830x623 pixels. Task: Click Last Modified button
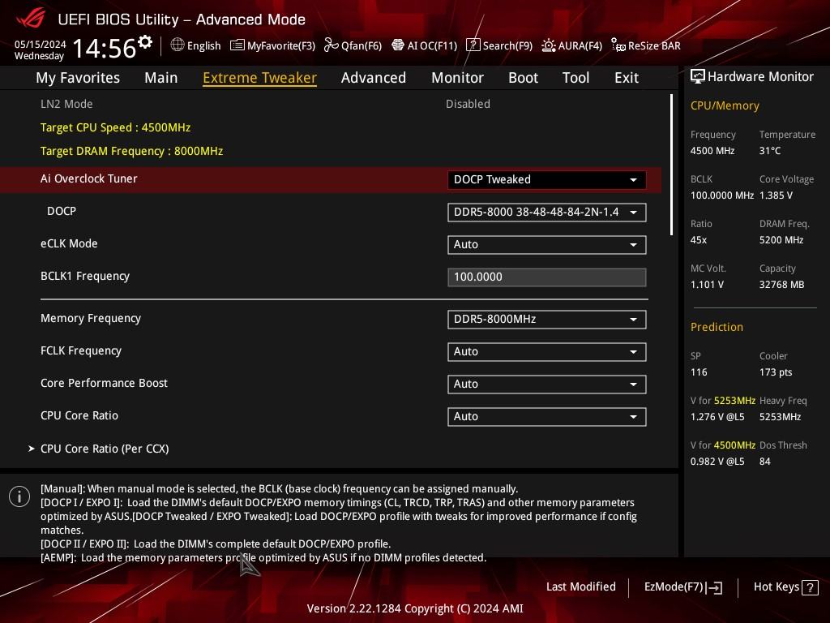pyautogui.click(x=580, y=587)
